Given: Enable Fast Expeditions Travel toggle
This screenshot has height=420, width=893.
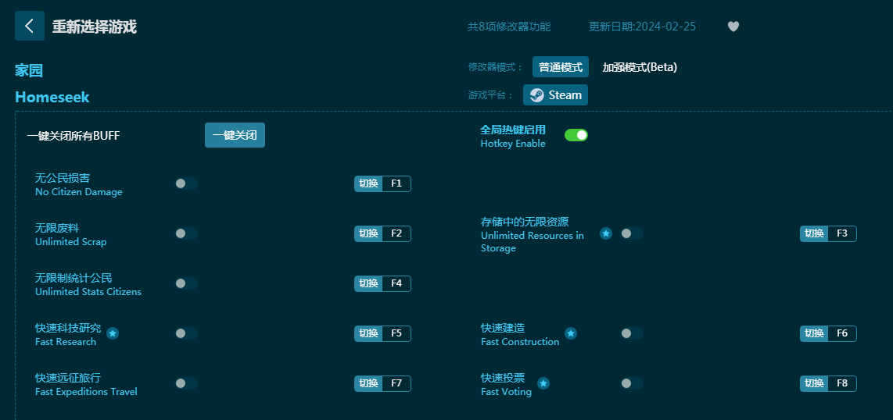Looking at the screenshot, I should (185, 383).
